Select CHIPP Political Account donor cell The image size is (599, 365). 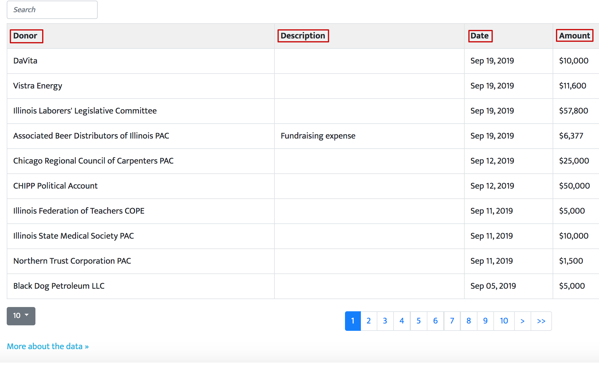point(141,186)
